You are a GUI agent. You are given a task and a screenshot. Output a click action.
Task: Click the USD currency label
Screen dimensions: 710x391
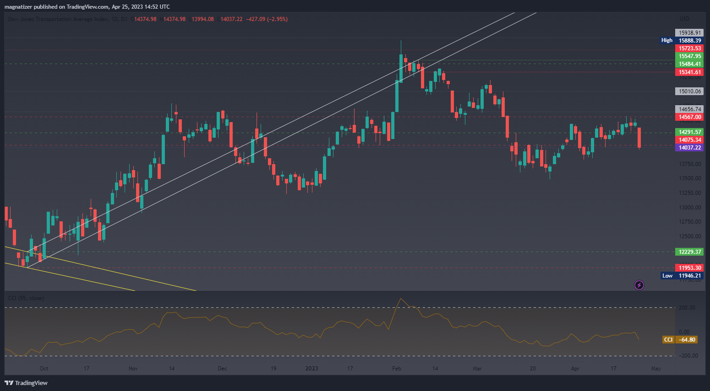point(684,19)
